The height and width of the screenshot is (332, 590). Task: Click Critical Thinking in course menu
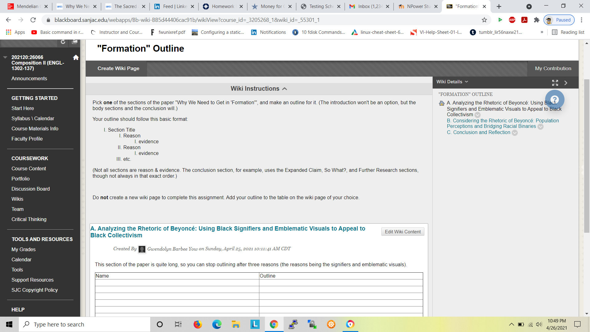pyautogui.click(x=29, y=219)
